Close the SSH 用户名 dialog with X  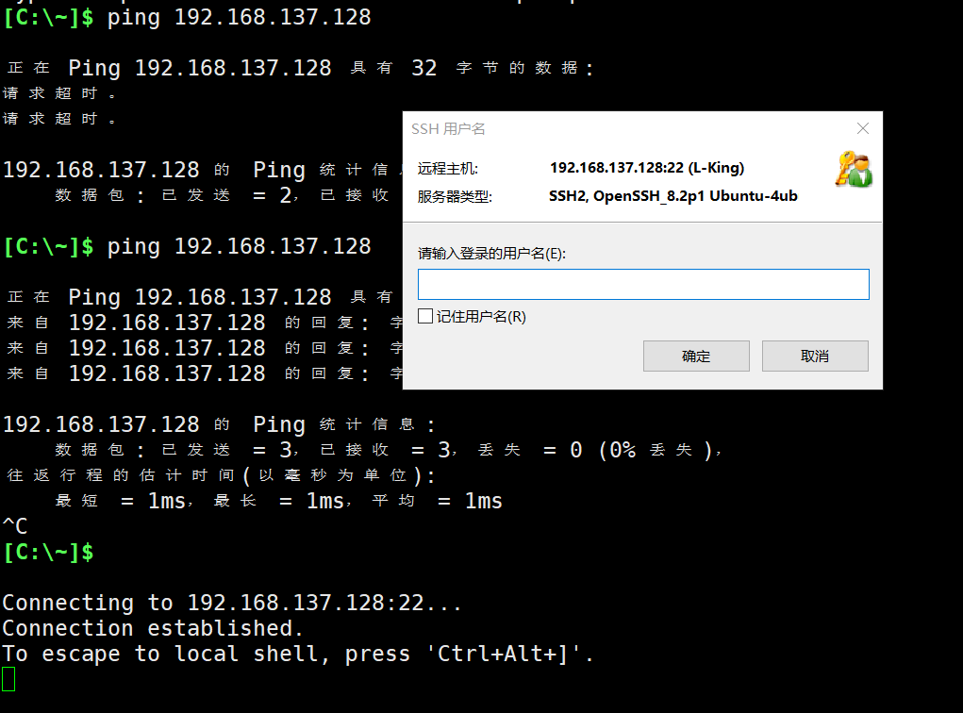pos(861,128)
